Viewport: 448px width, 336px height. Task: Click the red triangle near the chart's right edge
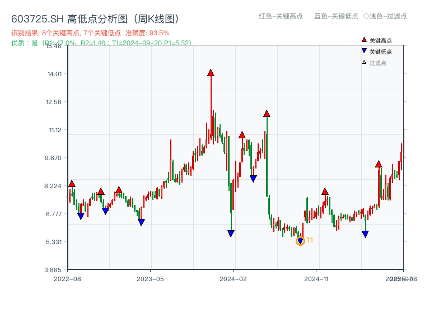click(x=379, y=165)
